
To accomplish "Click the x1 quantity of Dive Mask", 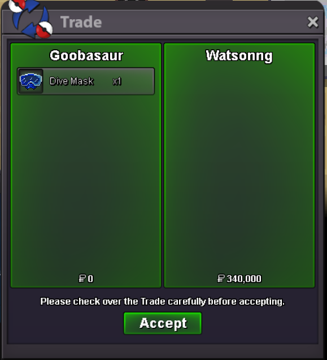I will 117,81.
